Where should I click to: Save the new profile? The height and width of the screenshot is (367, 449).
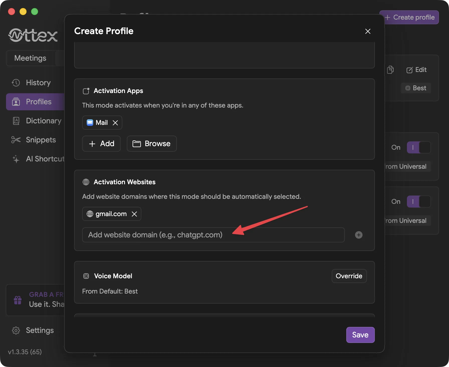coord(360,335)
